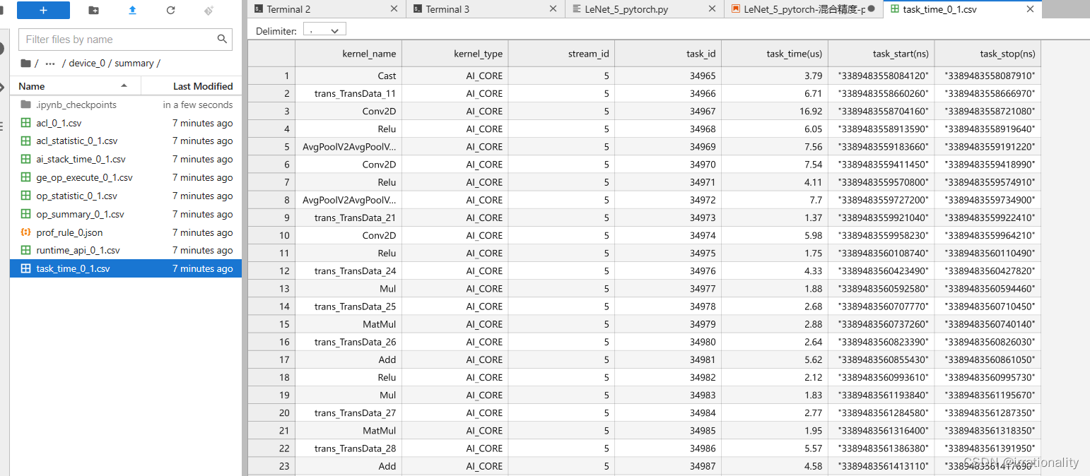
Task: Select task_start cell "3389483558084120"
Action: [x=882, y=76]
